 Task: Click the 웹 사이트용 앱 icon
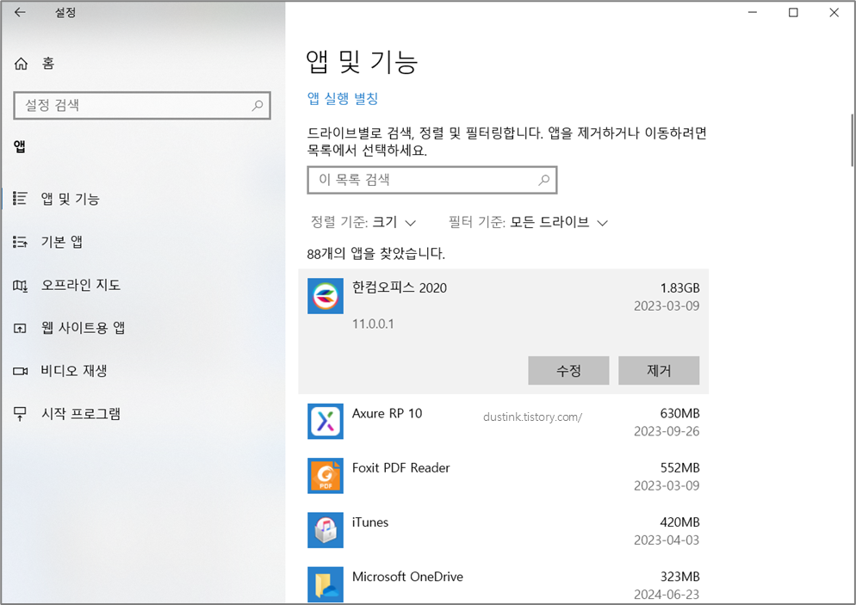click(20, 328)
